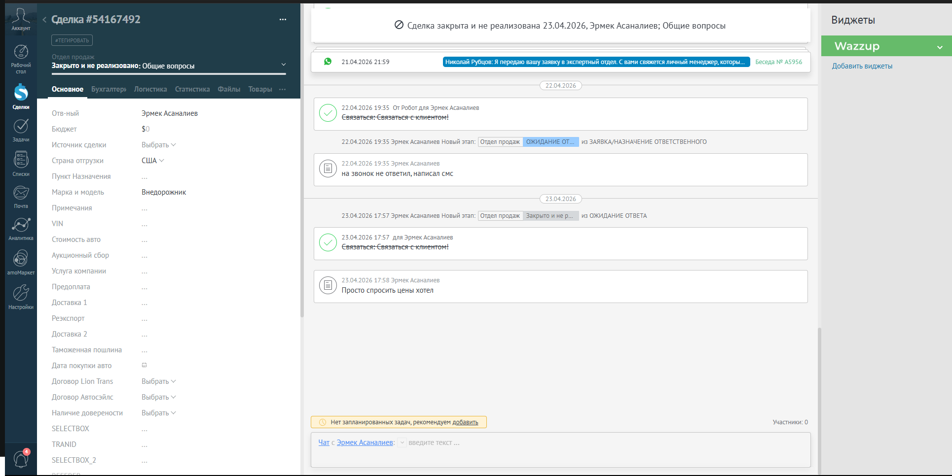Click completed task checkmark dated 23.04.2026 17:57

(328, 242)
